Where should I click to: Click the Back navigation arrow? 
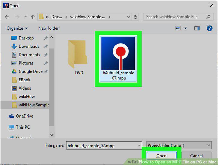[7, 17]
